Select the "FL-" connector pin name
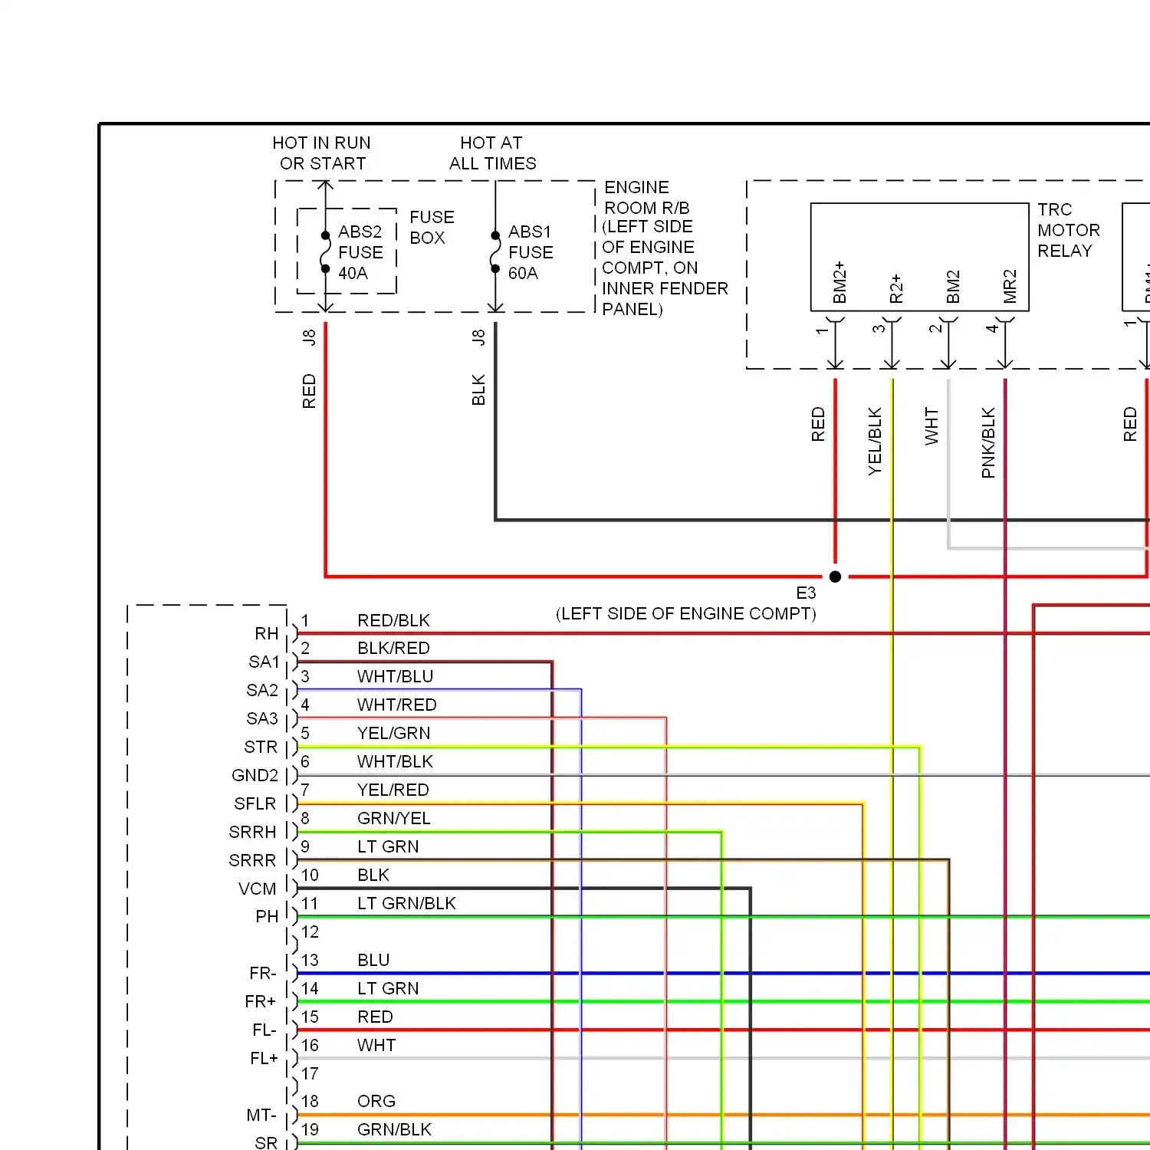This screenshot has width=1150, height=1150. (264, 1030)
